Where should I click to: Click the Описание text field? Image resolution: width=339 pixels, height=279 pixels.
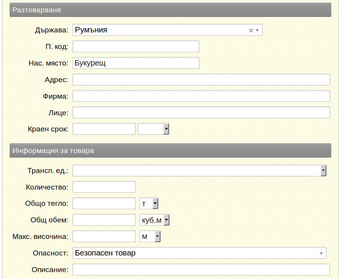(x=201, y=269)
